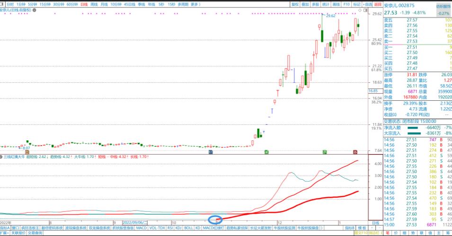Click the 画线 drawing button

click(x=336, y=4)
